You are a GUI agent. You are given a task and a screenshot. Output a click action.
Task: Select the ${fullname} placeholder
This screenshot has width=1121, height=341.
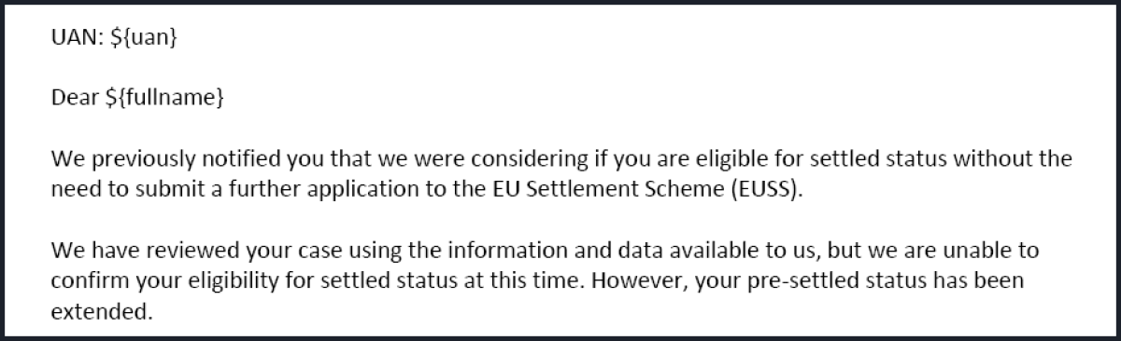click(164, 99)
